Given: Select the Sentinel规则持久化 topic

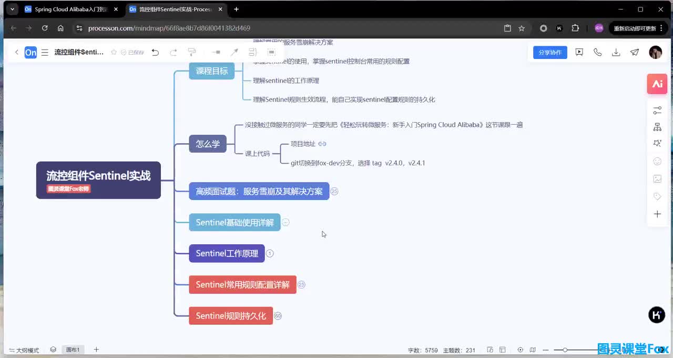Looking at the screenshot, I should [x=231, y=316].
